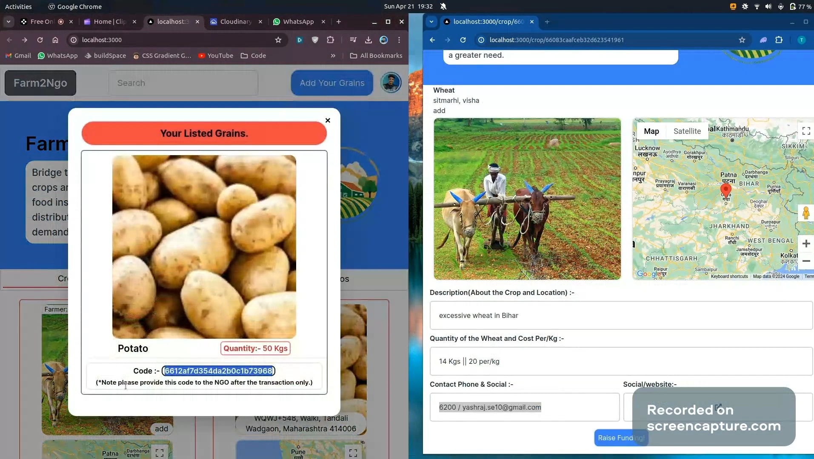
Task: Click the Raise Funding button
Action: pyautogui.click(x=621, y=438)
